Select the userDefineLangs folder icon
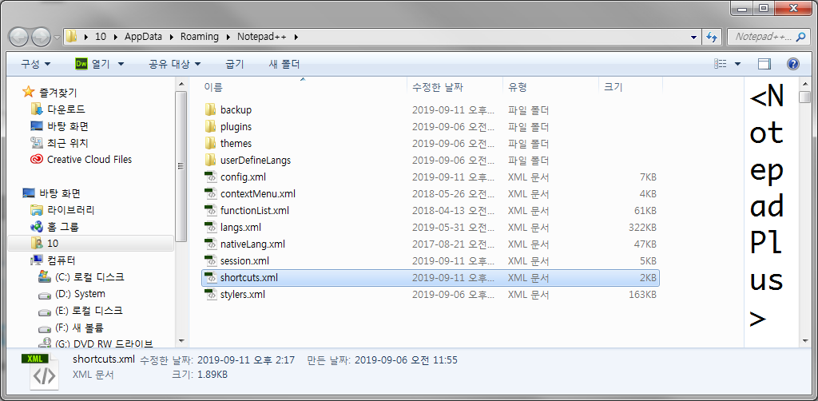Viewport: 818px width, 401px height. coord(210,160)
